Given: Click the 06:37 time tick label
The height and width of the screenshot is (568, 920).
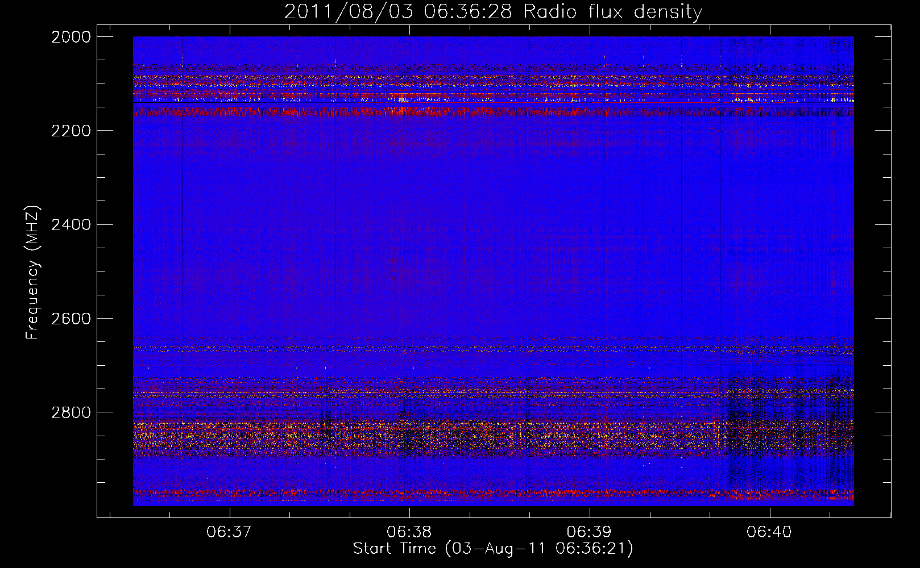Looking at the screenshot, I should click(229, 532).
